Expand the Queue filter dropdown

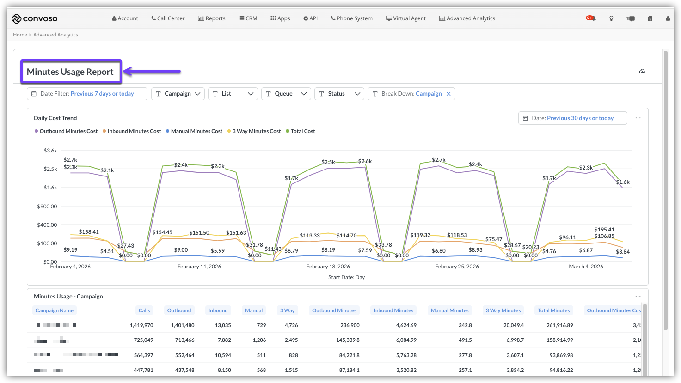pyautogui.click(x=286, y=94)
